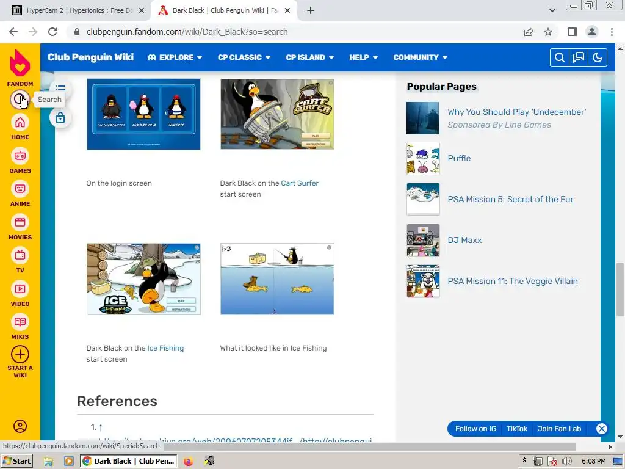The width and height of the screenshot is (625, 469).
Task: View the Ice Fishing gameplay image
Action: point(278,279)
